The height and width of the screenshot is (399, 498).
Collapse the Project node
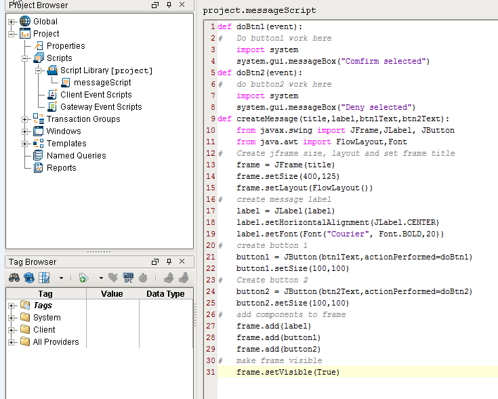click(x=11, y=34)
